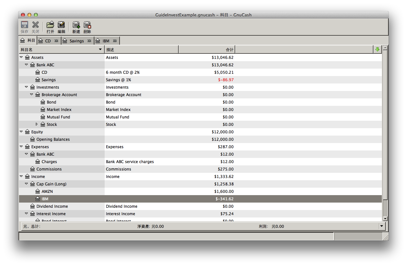This screenshot has width=407, height=266.
Task: Expand the Stock account row
Action: coord(37,124)
